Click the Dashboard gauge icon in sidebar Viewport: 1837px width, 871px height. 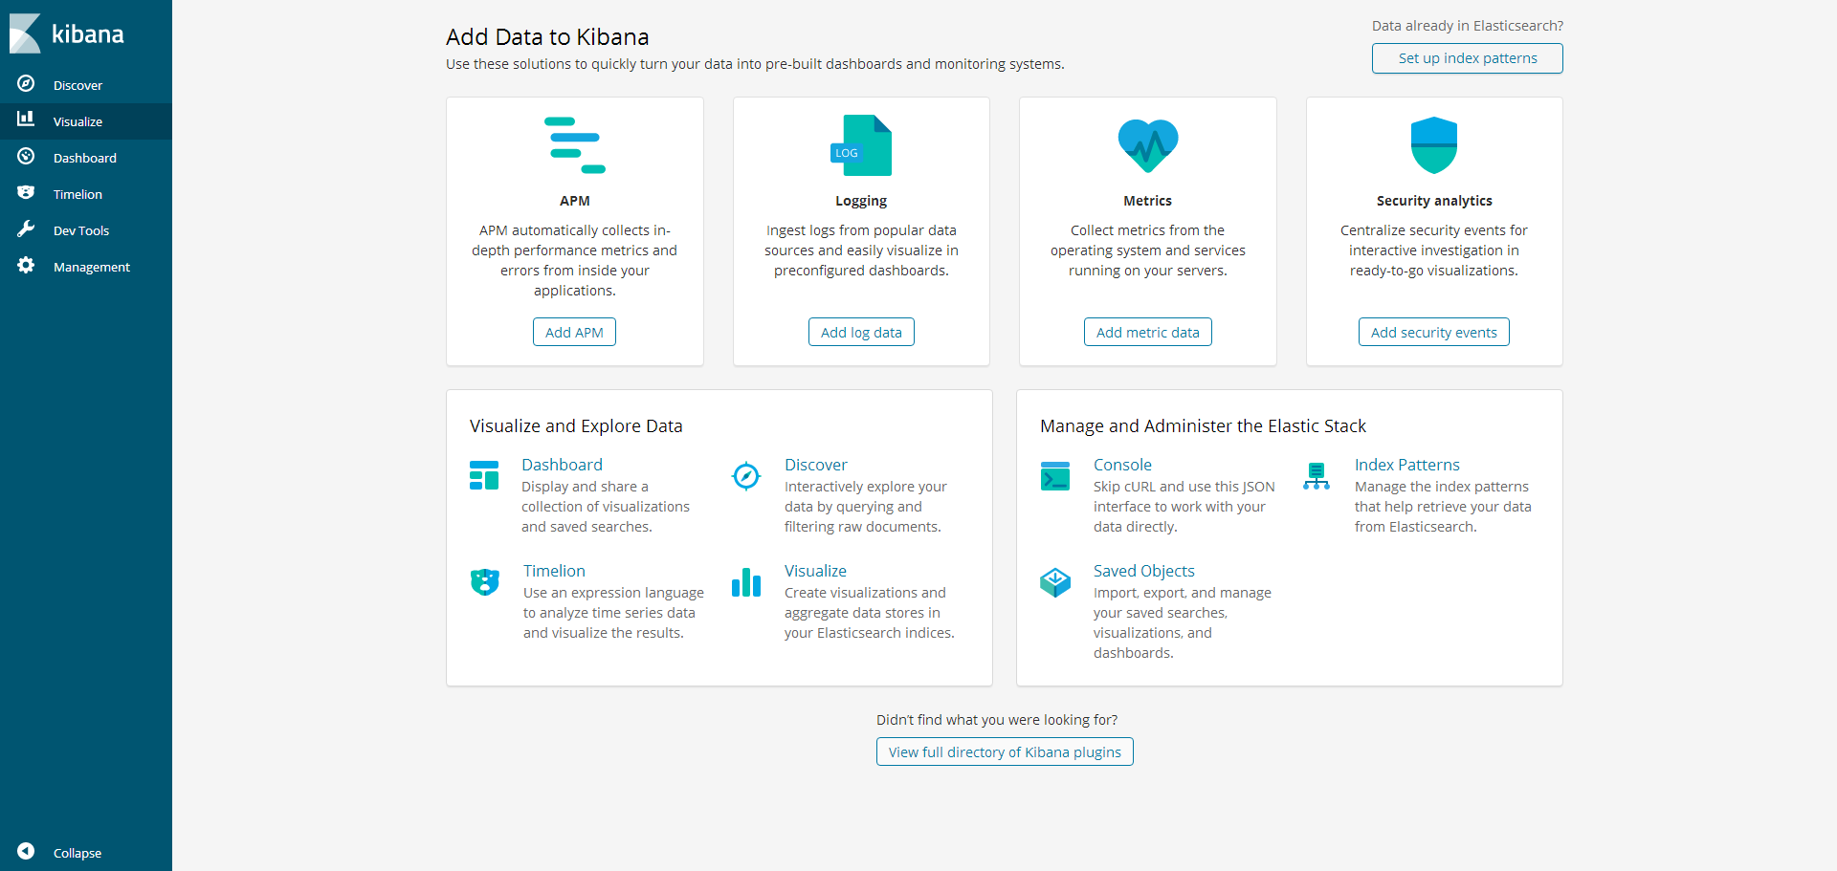[x=26, y=156]
